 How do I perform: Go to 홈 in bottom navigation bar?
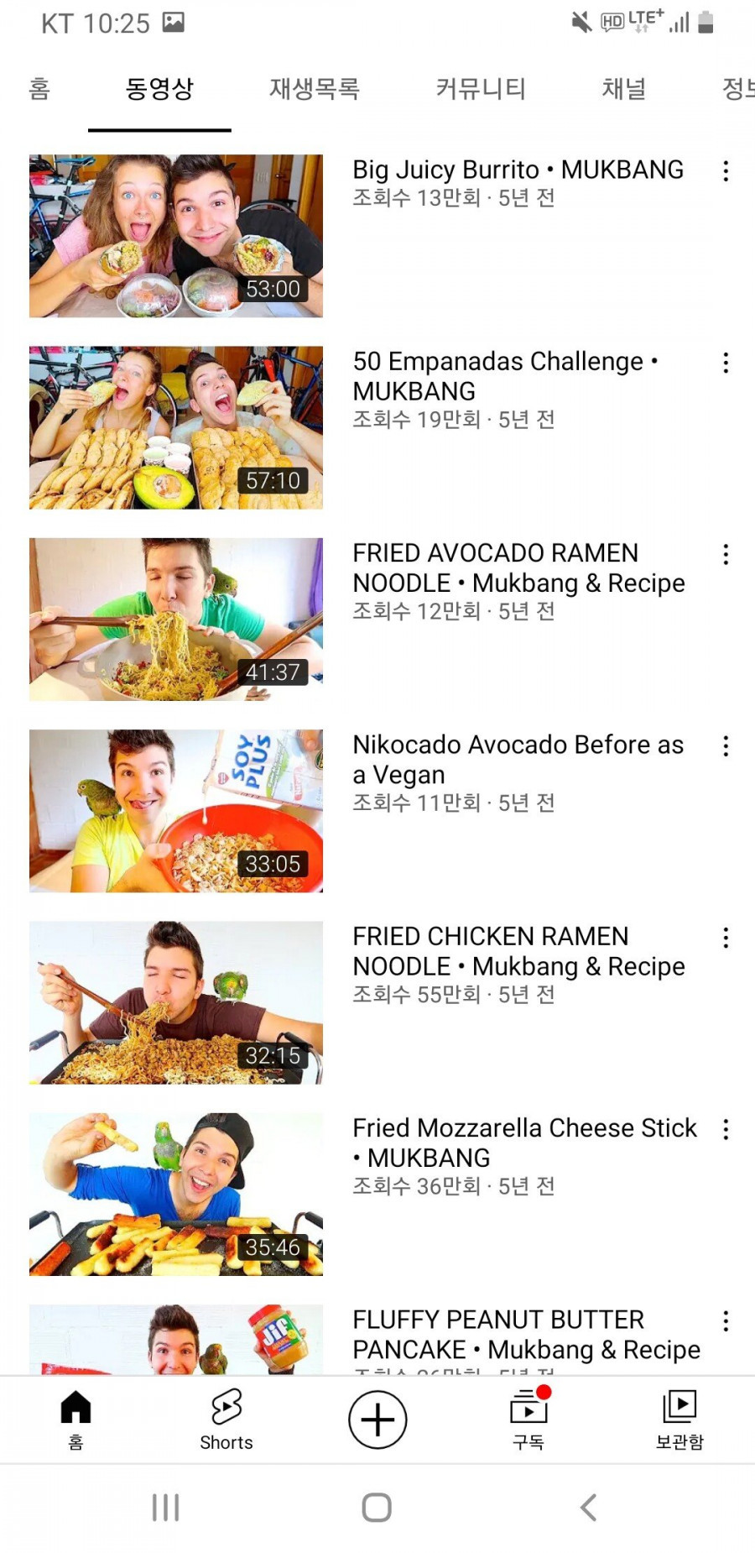(75, 1420)
